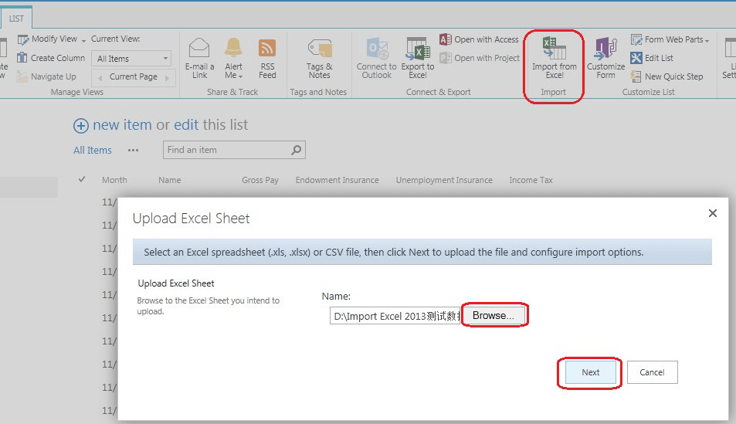The height and width of the screenshot is (424, 736).
Task: Select the All Items view link
Action: pos(93,151)
